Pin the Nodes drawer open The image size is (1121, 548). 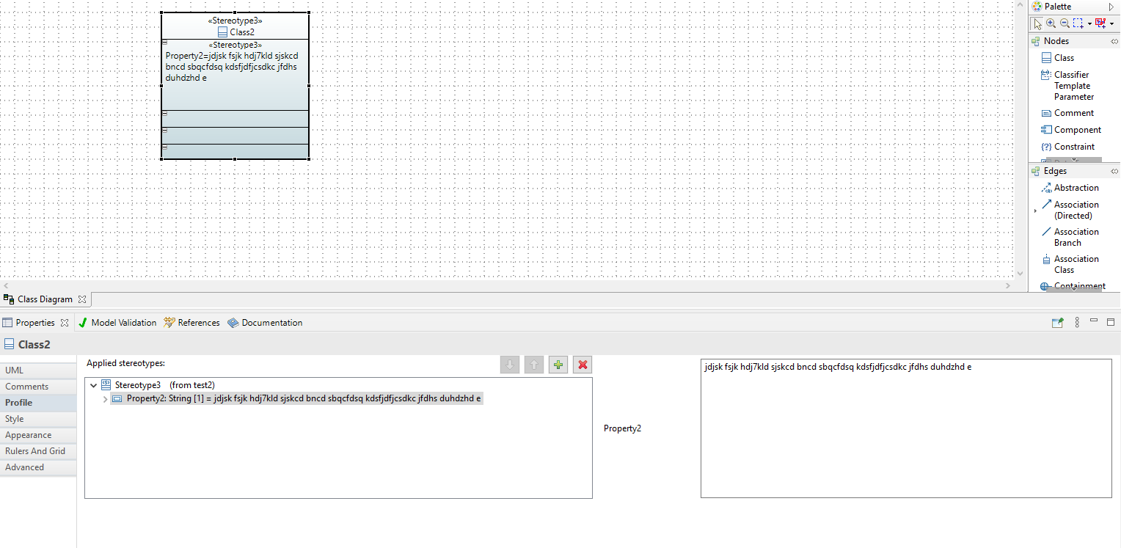point(1114,41)
